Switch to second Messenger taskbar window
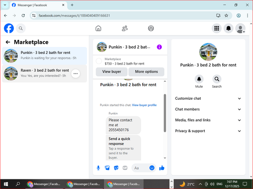This screenshot has height=189, width=253. click(x=83, y=184)
